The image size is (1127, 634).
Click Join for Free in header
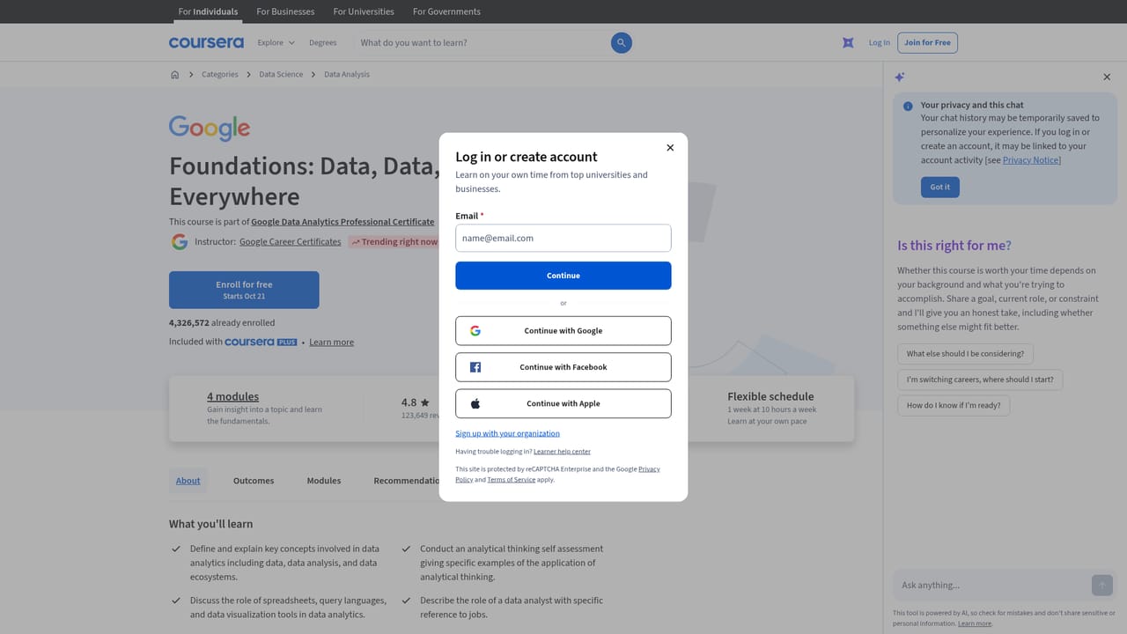[928, 42]
